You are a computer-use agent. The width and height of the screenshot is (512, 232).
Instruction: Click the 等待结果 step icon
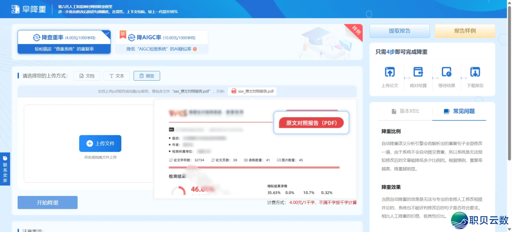[447, 72]
